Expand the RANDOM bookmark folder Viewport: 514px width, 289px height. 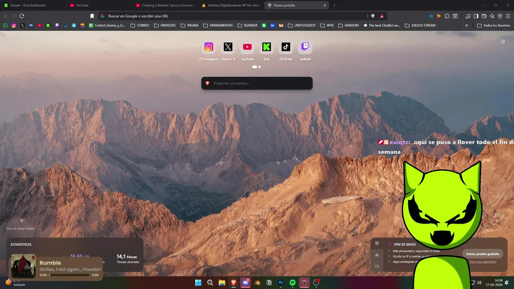pyautogui.click(x=349, y=25)
